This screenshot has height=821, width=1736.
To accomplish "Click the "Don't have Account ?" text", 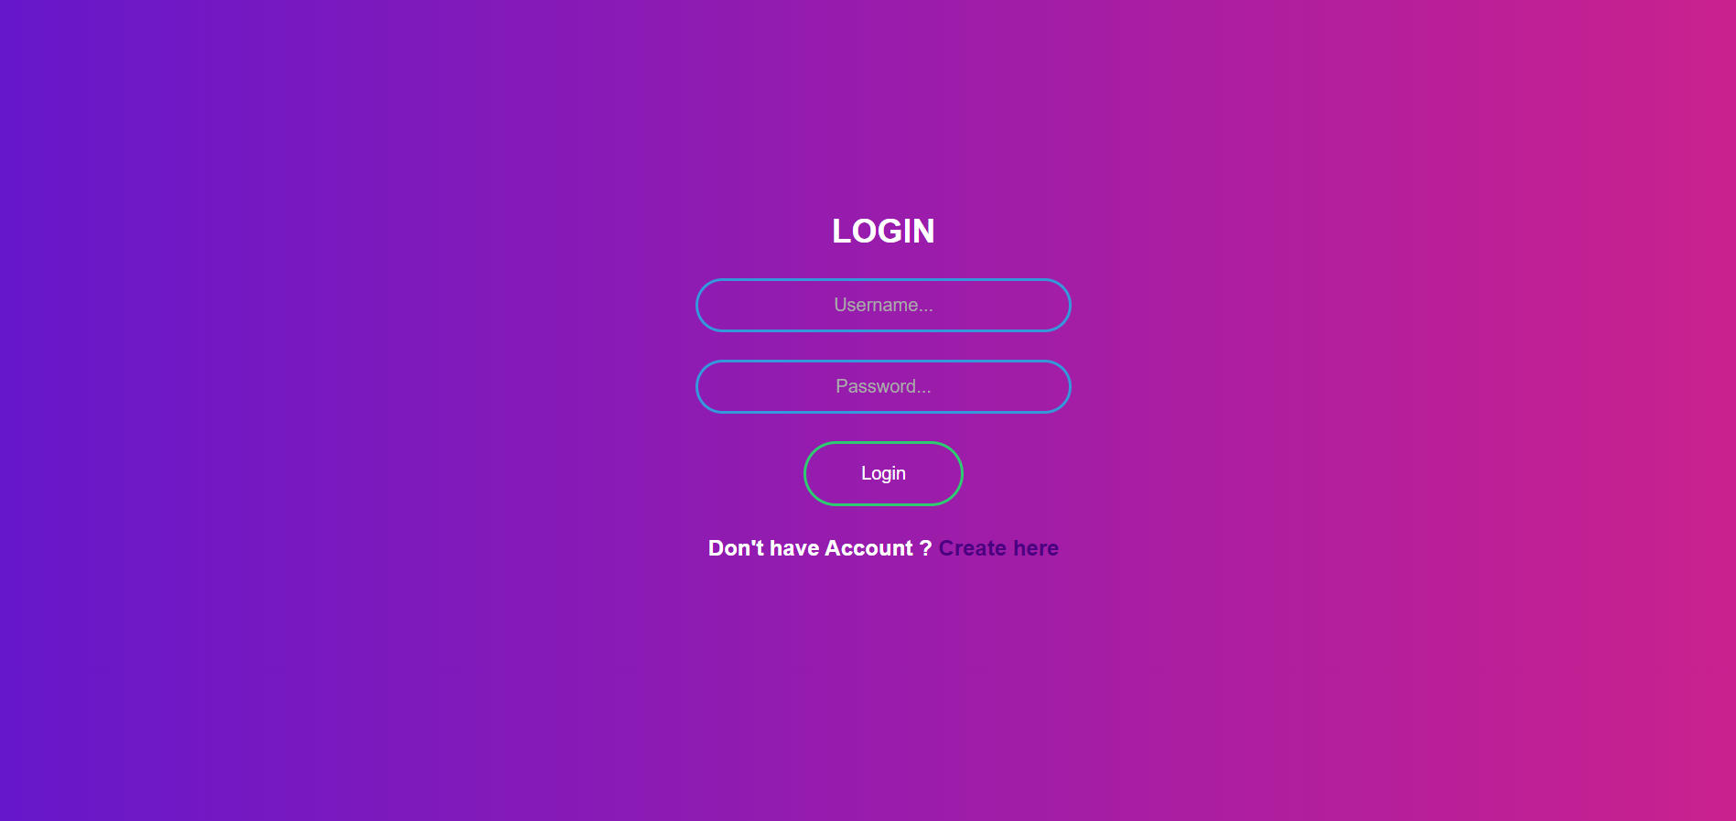I will tap(820, 548).
